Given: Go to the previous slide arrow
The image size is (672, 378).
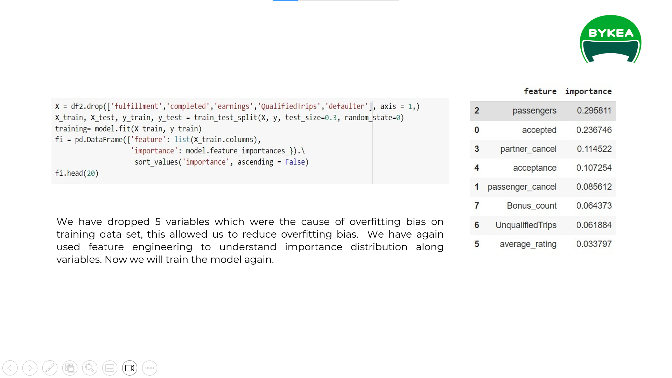Looking at the screenshot, I should (x=10, y=368).
